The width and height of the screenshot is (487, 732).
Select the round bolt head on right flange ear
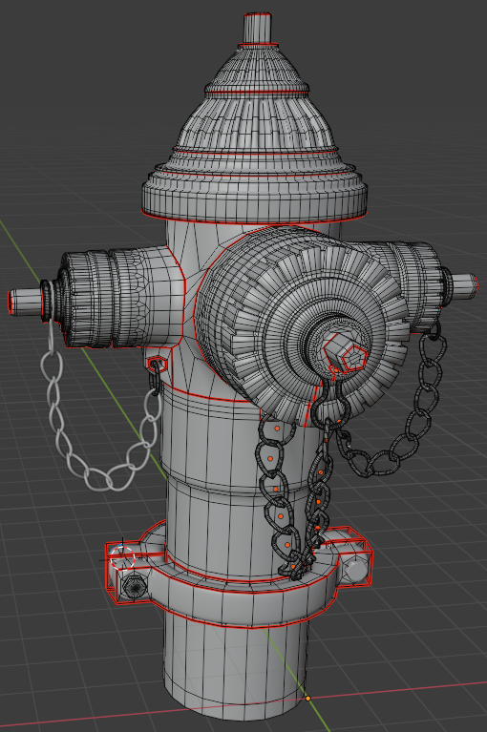click(x=356, y=569)
